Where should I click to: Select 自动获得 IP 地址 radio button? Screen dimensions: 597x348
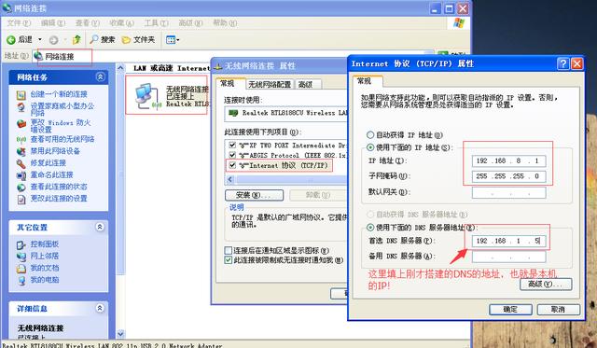(370, 134)
